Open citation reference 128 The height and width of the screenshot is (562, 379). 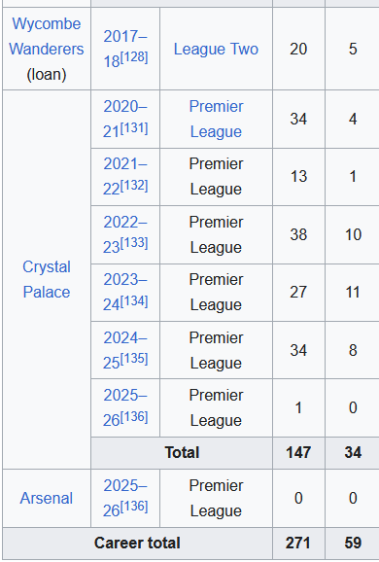(x=134, y=57)
